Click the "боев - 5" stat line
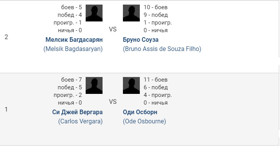The height and width of the screenshot is (146, 280). [x=71, y=7]
